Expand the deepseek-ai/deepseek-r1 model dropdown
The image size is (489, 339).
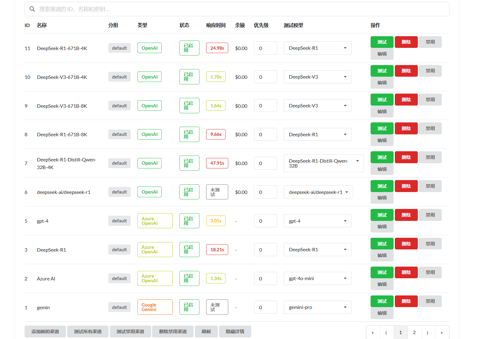click(x=318, y=192)
